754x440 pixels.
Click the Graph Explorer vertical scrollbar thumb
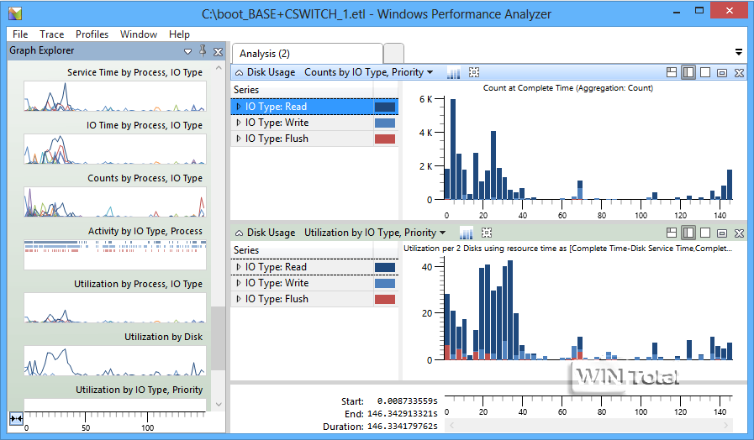coord(219,338)
